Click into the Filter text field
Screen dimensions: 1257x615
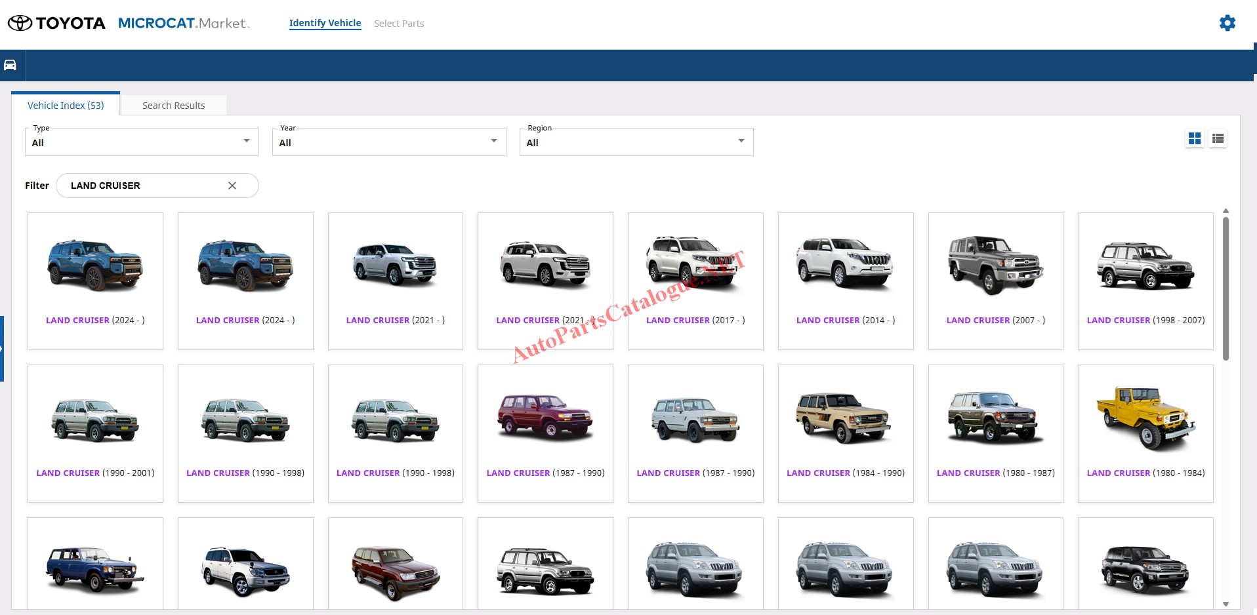(144, 186)
